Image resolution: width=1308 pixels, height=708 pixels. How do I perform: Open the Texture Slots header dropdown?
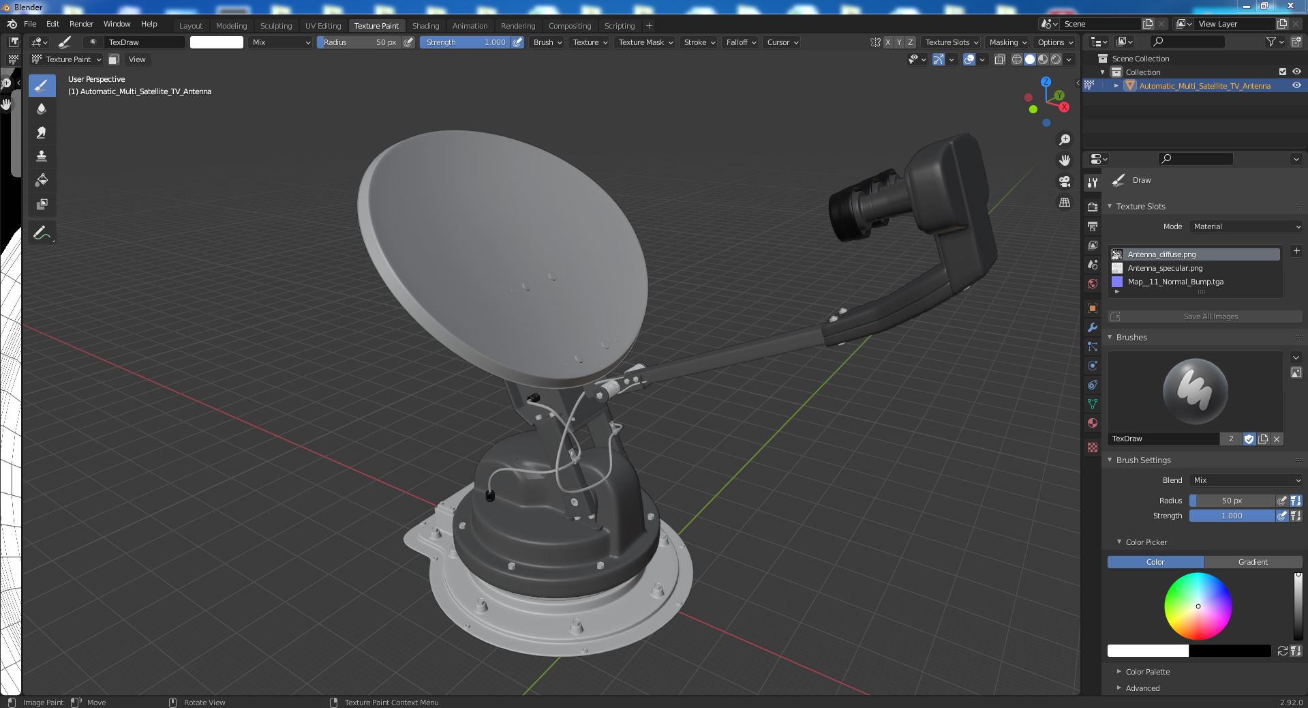point(952,42)
